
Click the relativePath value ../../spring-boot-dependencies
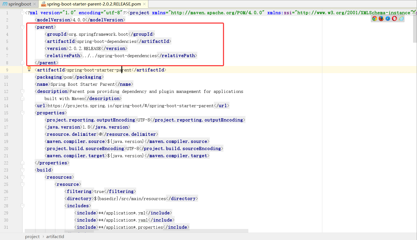coord(120,56)
